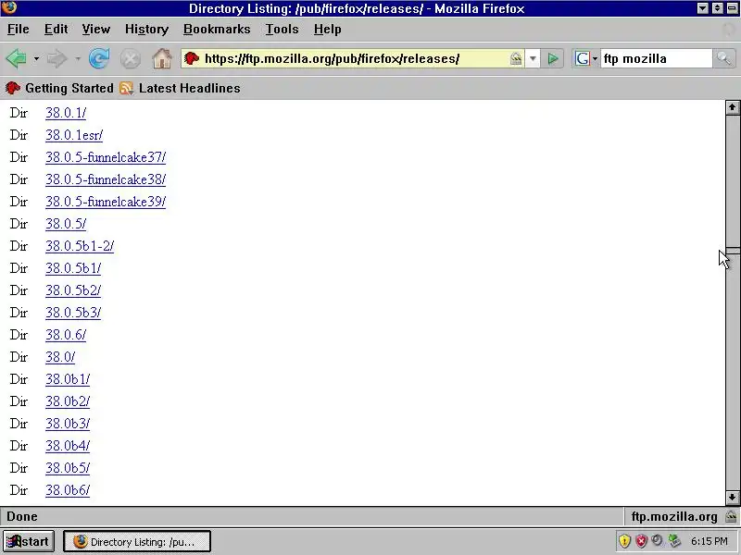The image size is (741, 555).
Task: Open the Help menu
Action: [328, 30]
